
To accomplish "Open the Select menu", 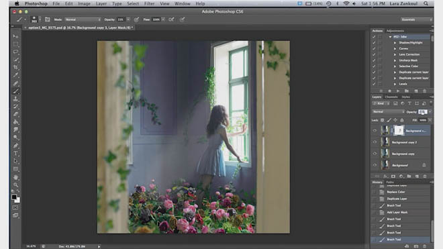I will pos(133,3).
